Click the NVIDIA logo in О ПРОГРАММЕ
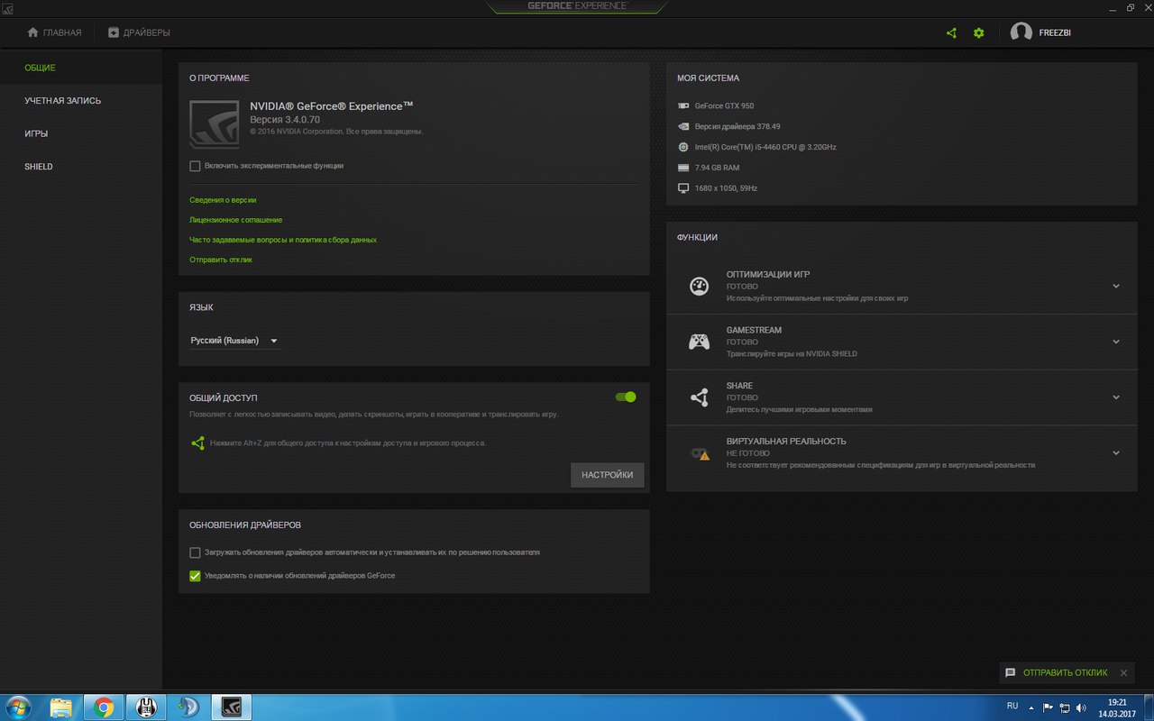Screen dimensions: 1154x721 215,124
